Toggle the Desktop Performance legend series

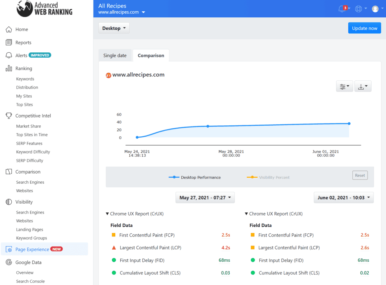[x=195, y=177]
